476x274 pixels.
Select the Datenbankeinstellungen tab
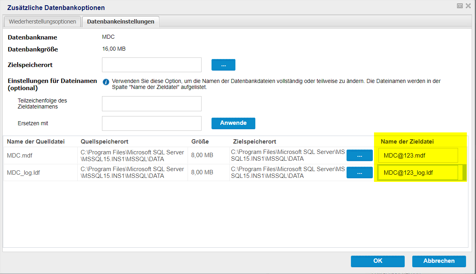click(x=120, y=22)
